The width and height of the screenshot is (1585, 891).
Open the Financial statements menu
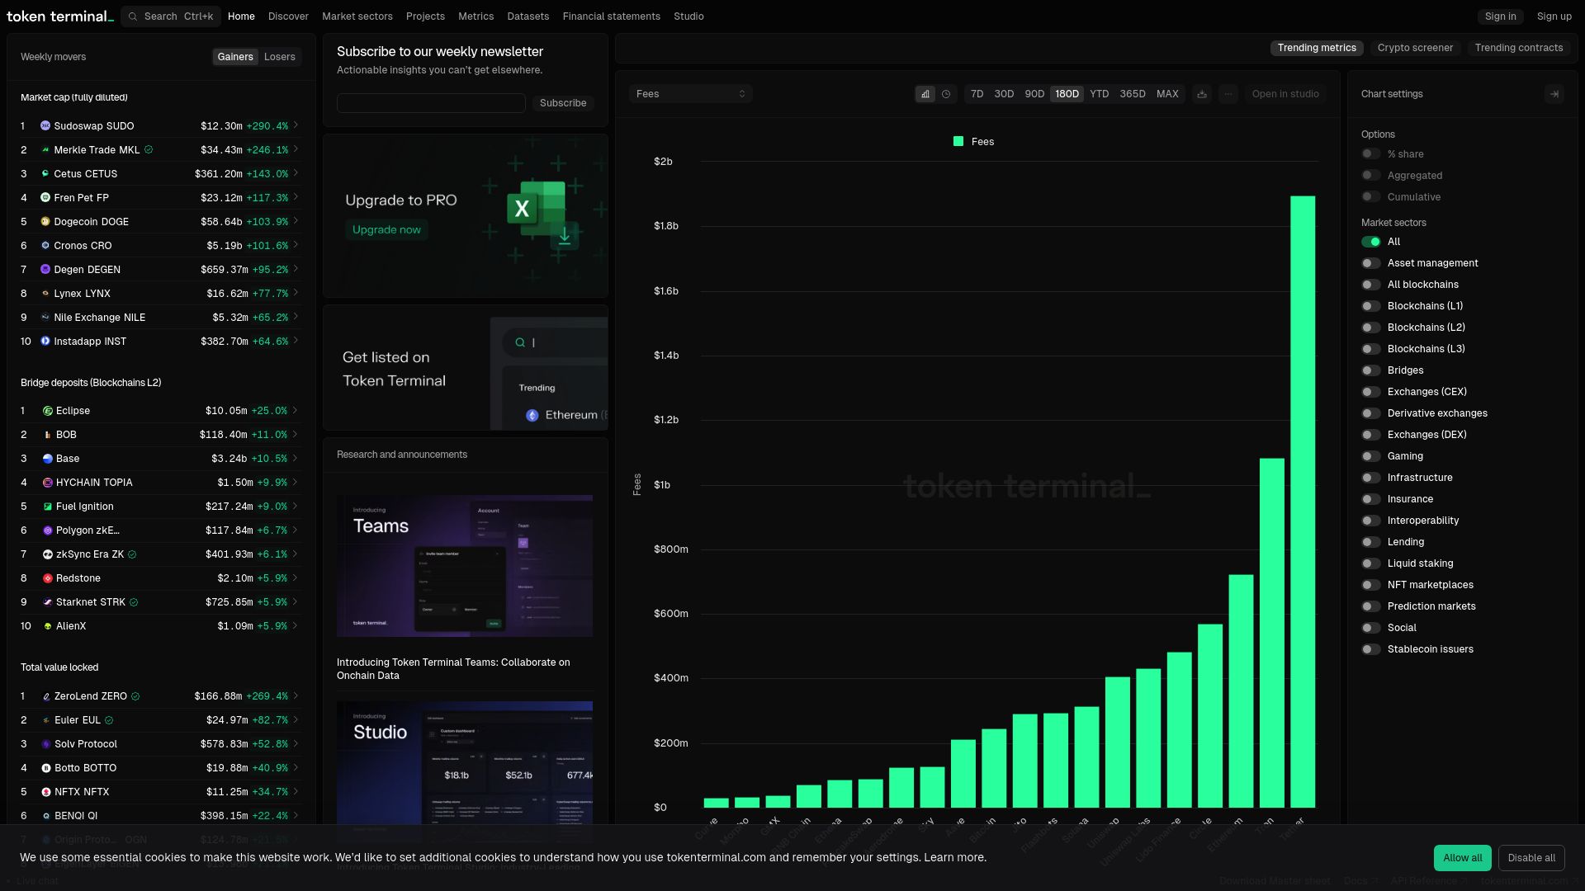click(x=612, y=16)
